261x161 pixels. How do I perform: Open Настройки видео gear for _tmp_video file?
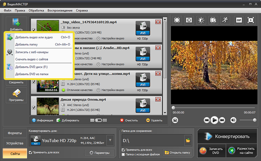(x=110, y=38)
